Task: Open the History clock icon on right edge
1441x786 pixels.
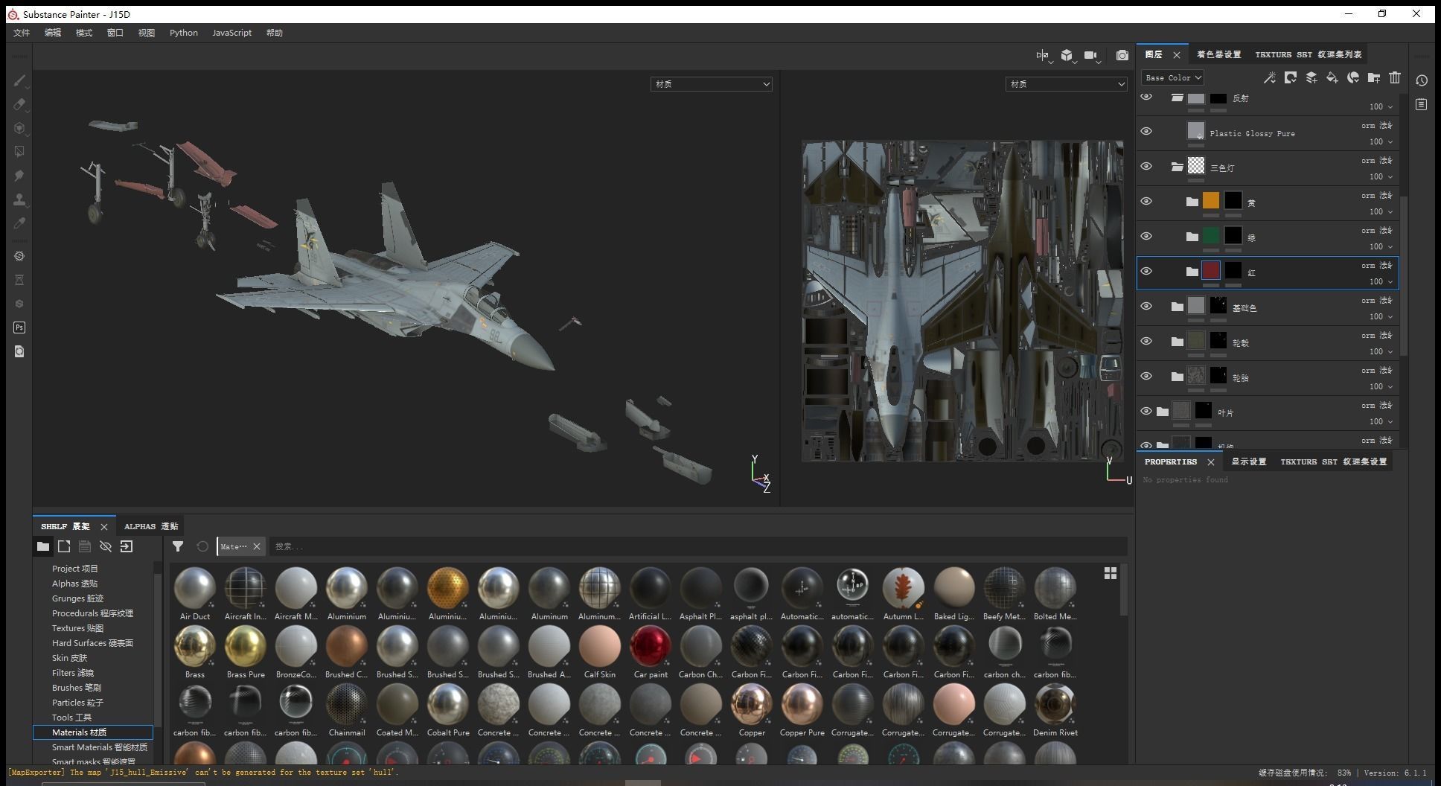Action: 1422,80
